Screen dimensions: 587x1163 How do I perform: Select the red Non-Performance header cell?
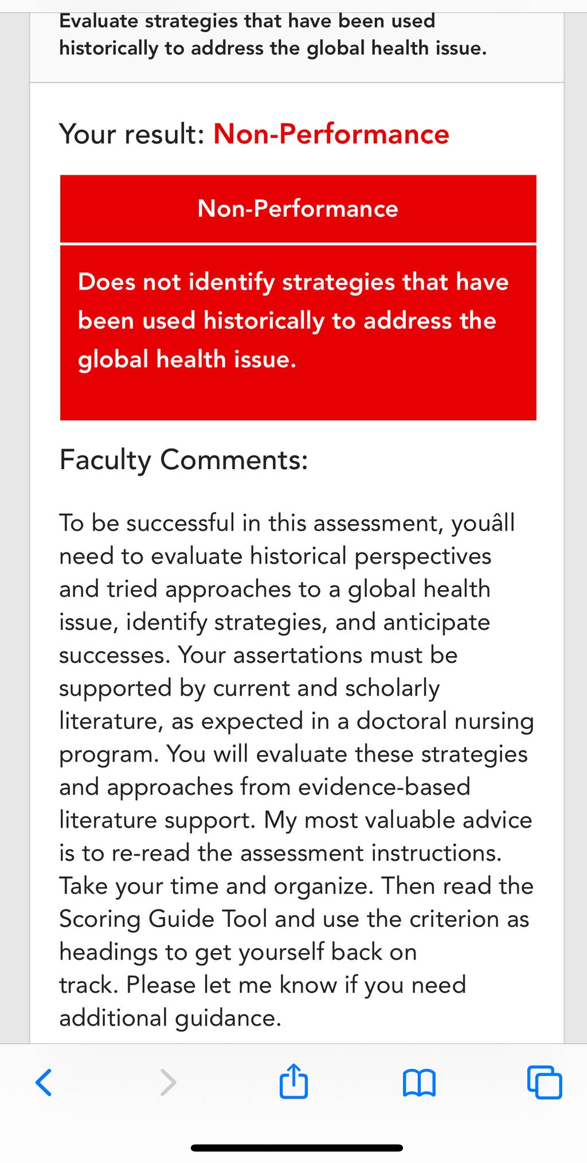click(x=298, y=209)
